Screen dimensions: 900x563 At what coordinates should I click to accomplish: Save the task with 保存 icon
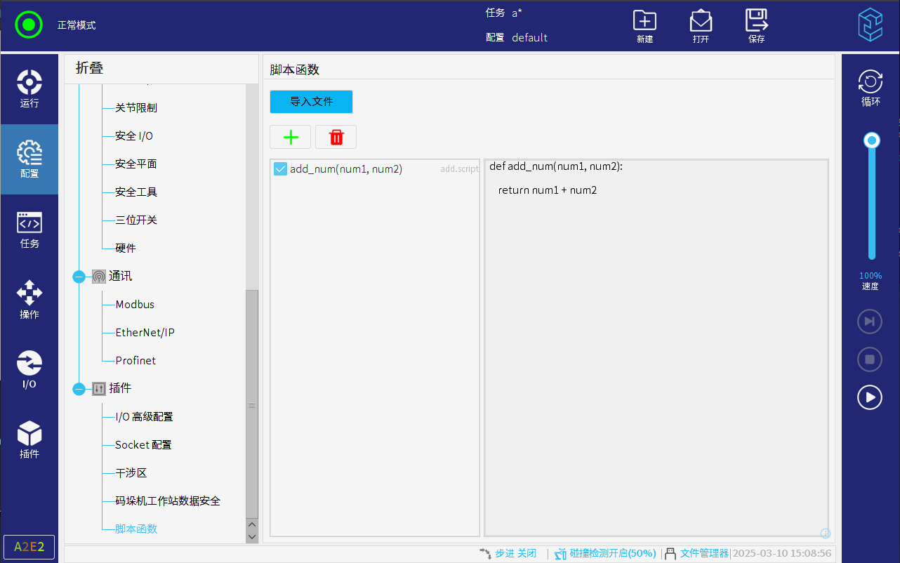pos(756,26)
